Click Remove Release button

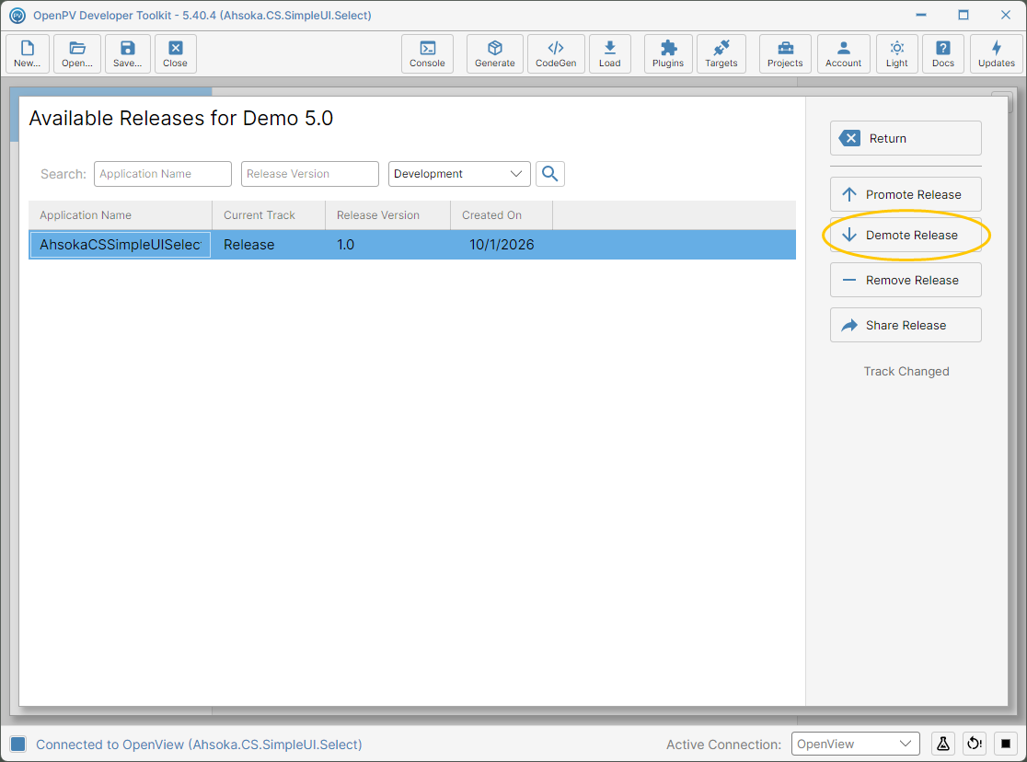(906, 281)
